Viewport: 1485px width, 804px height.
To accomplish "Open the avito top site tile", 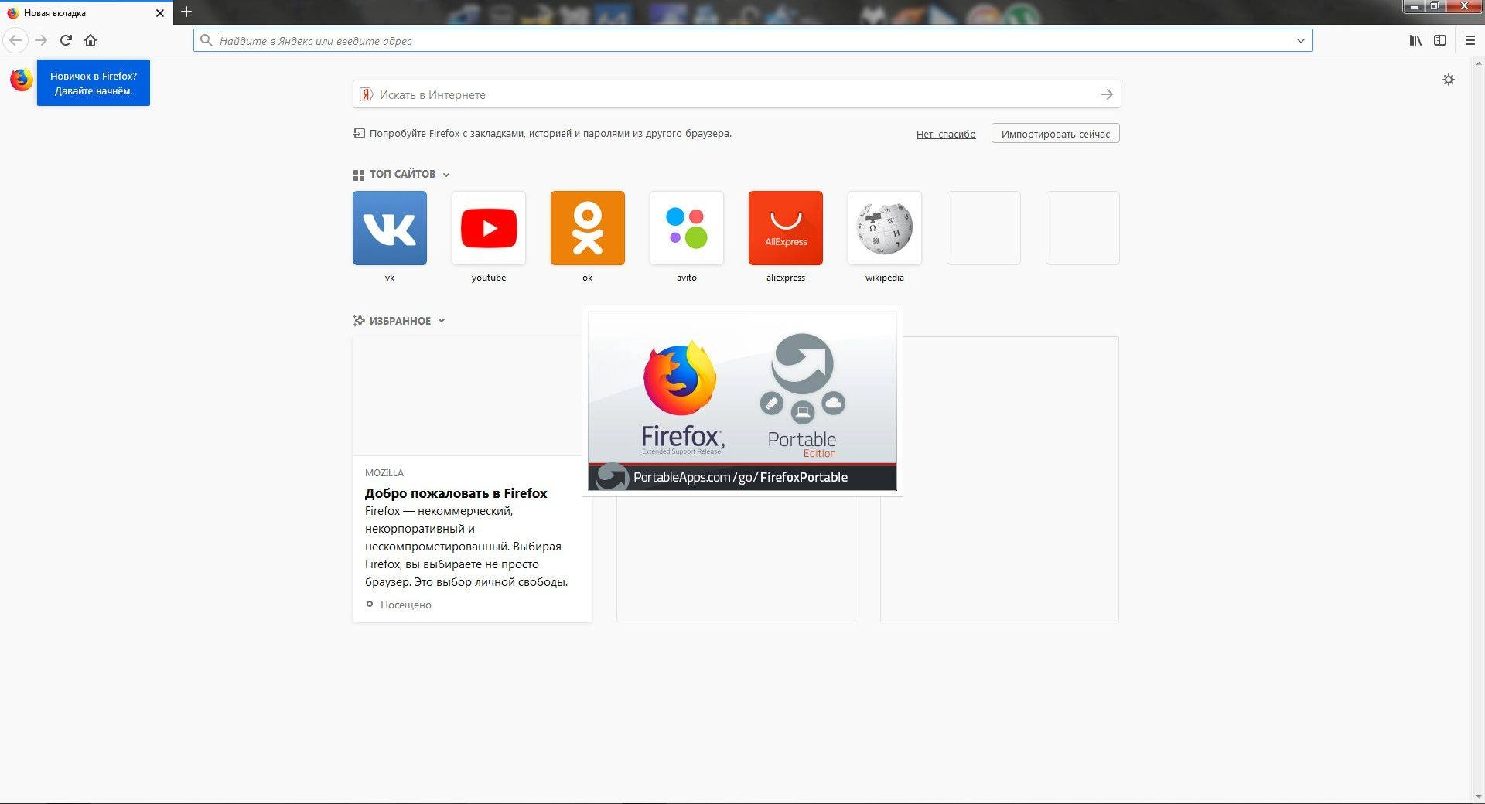I will 687,228.
